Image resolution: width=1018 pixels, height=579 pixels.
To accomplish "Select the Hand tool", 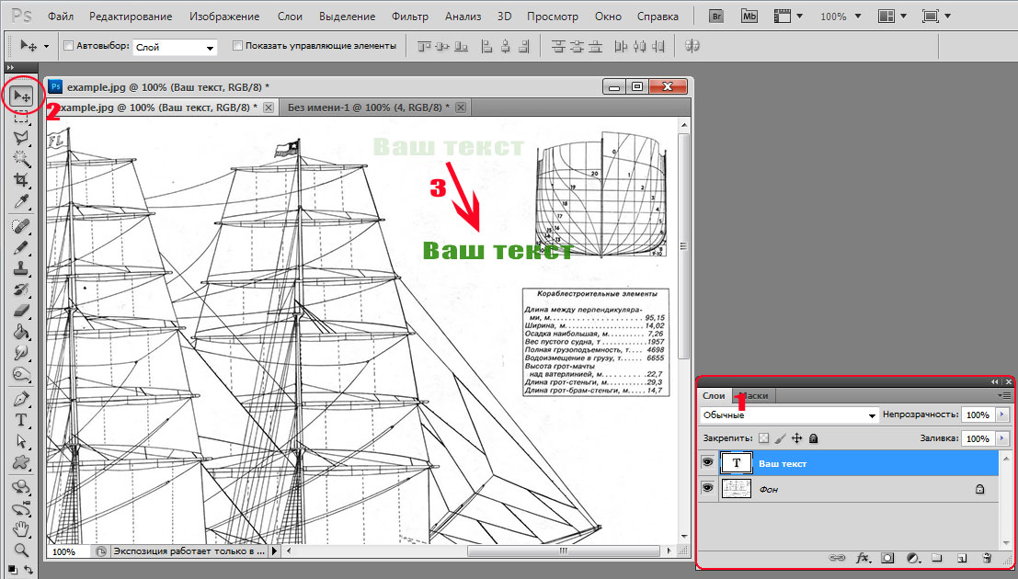I will pyautogui.click(x=21, y=529).
